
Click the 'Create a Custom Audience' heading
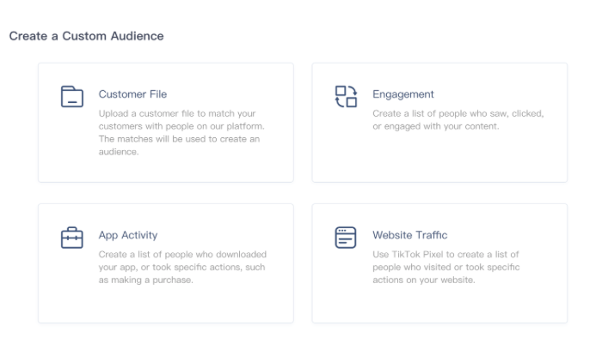coord(86,36)
